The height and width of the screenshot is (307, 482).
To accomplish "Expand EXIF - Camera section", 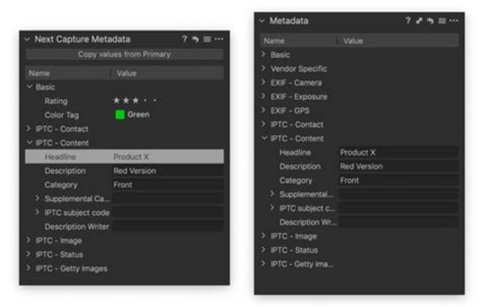I will (x=264, y=83).
